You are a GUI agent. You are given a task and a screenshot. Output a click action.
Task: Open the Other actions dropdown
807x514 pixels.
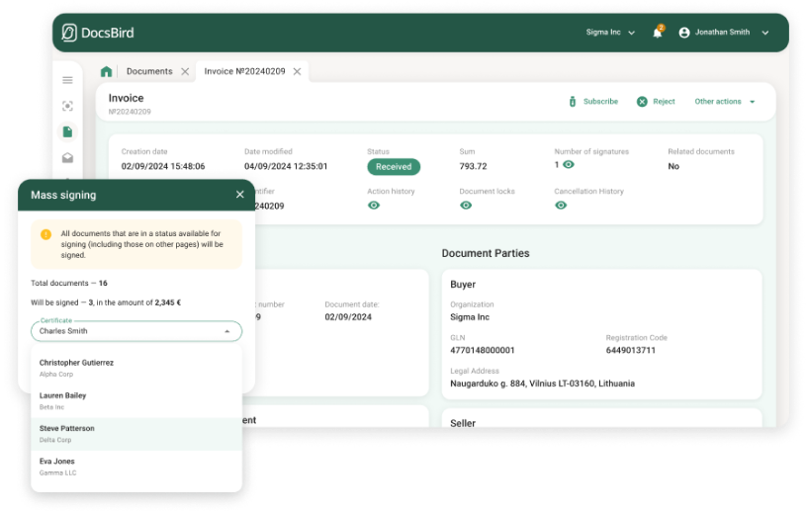pyautogui.click(x=724, y=102)
